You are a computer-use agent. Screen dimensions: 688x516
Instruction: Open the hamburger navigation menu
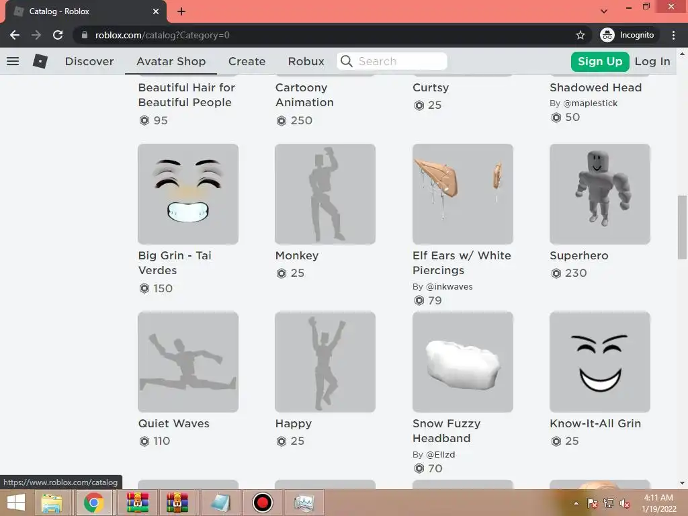coord(13,61)
